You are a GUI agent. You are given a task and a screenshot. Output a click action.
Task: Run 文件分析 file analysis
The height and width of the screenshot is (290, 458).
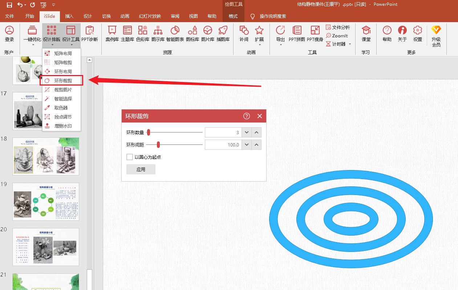point(338,27)
